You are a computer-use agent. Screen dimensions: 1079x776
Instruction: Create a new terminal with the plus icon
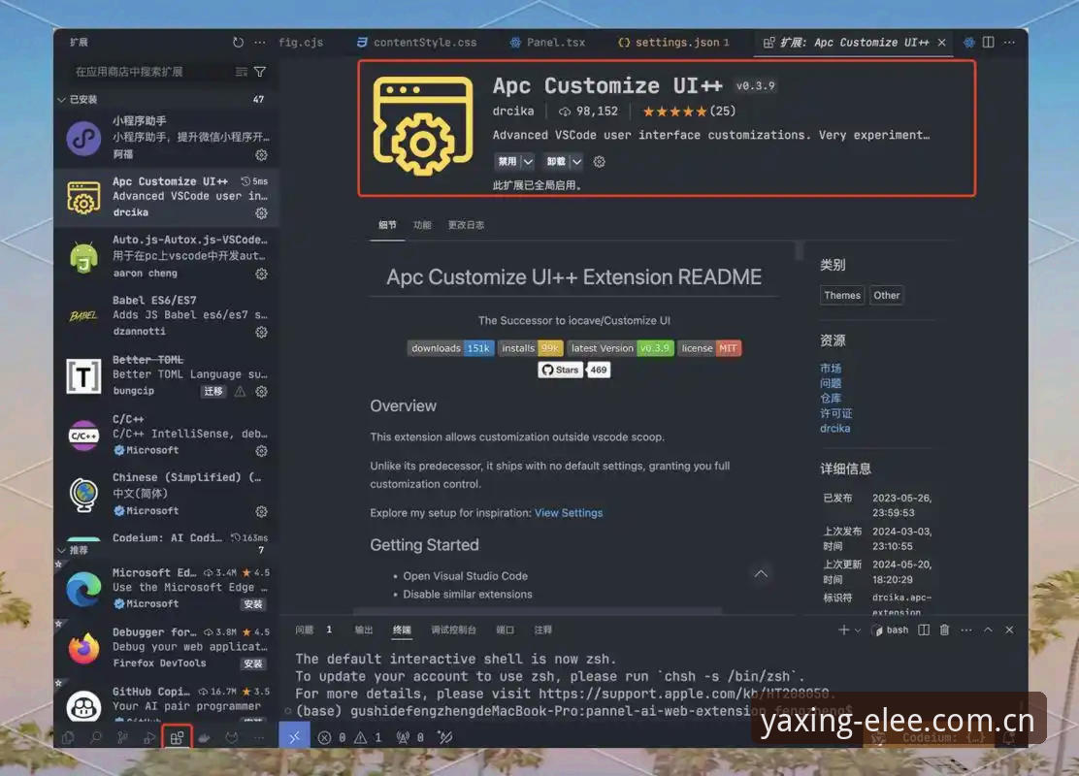[x=843, y=630]
